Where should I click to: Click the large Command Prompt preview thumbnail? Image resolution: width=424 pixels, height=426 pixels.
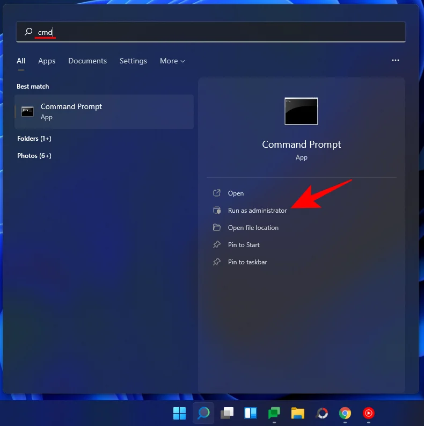tap(301, 111)
